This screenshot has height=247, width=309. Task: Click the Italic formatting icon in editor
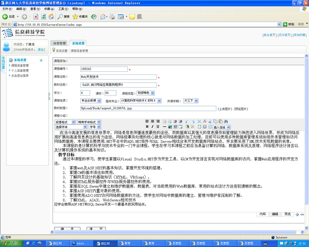click(152, 127)
